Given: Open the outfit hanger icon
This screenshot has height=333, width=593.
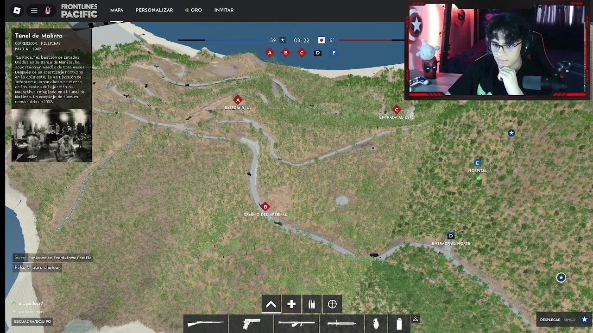Looking at the screenshot, I should [x=416, y=319].
